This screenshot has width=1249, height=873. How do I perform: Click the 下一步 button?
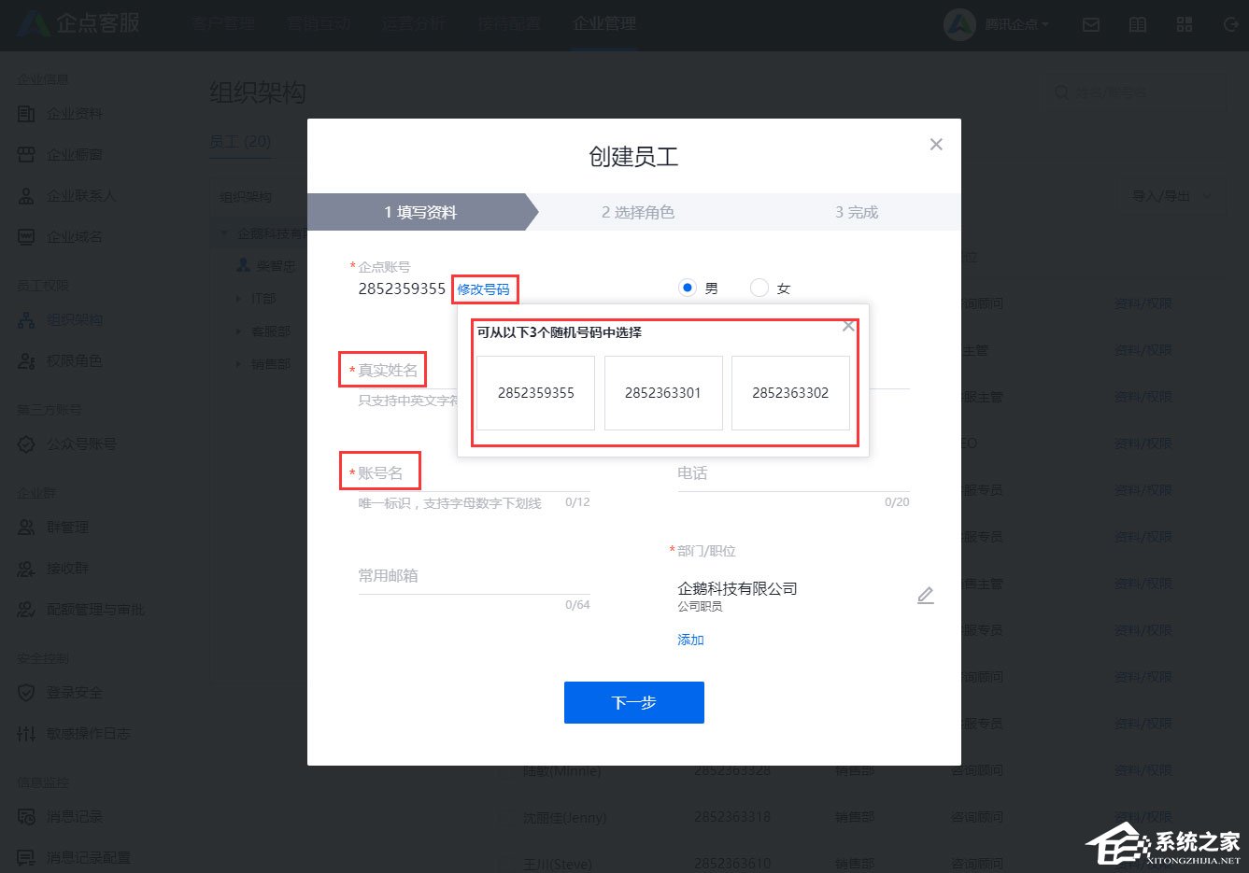click(633, 702)
